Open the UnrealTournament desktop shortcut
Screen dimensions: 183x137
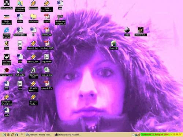(x=141, y=30)
